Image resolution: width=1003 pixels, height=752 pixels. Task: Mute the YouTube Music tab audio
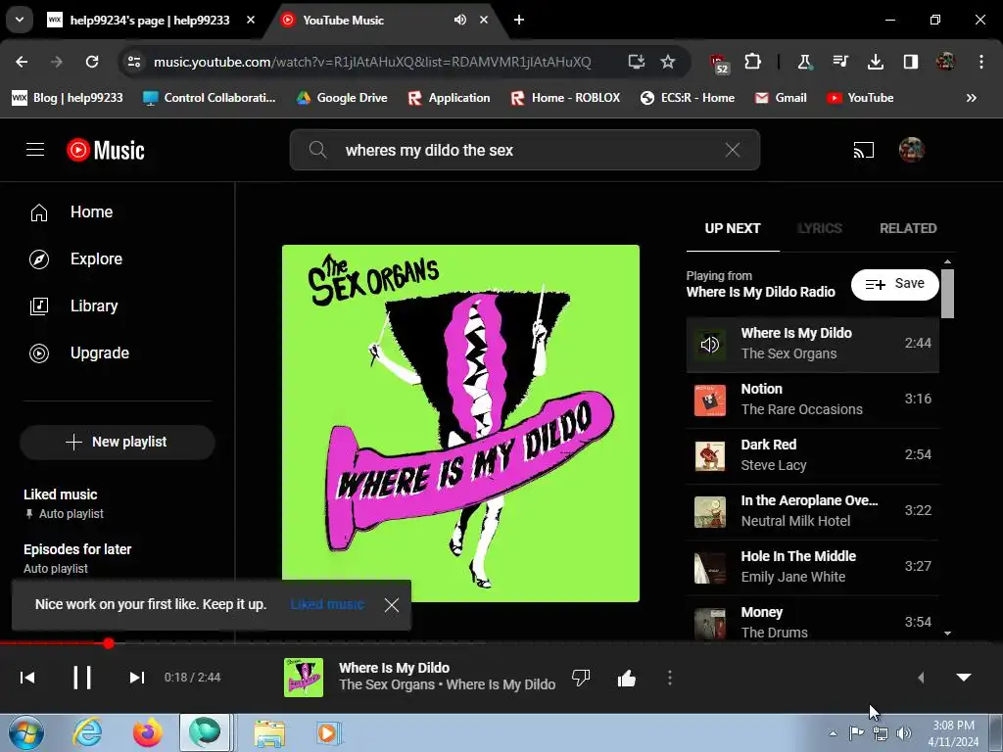pos(460,20)
